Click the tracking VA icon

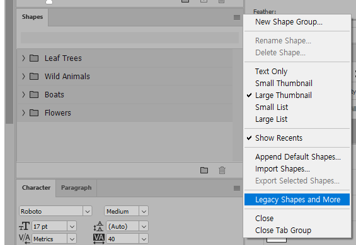coord(99,239)
